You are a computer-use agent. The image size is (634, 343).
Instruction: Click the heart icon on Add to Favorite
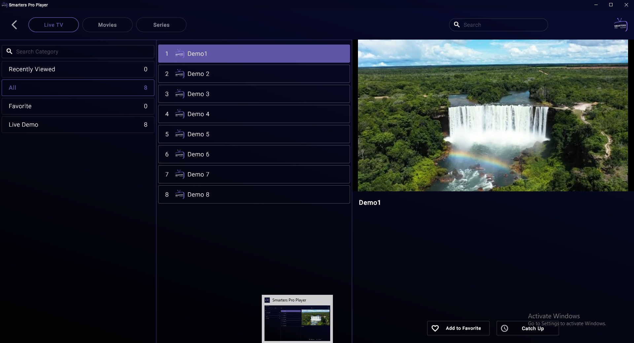click(x=435, y=328)
